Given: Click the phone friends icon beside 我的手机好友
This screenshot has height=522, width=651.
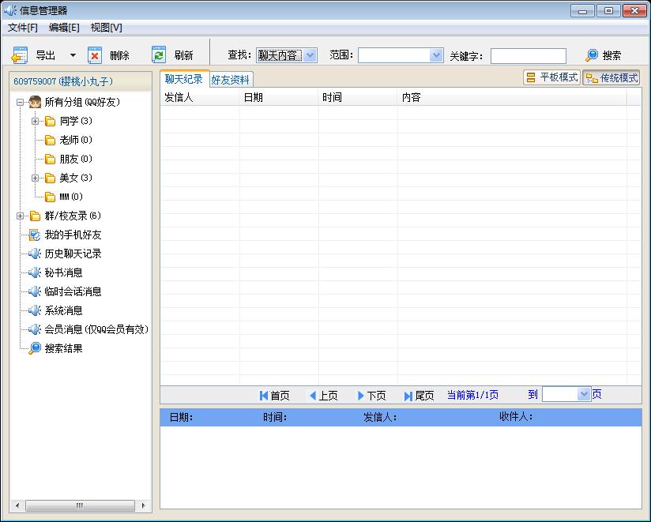Looking at the screenshot, I should click(35, 235).
